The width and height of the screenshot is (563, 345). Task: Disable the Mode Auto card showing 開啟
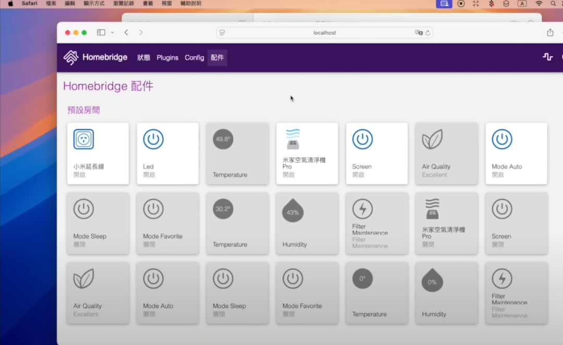[516, 154]
